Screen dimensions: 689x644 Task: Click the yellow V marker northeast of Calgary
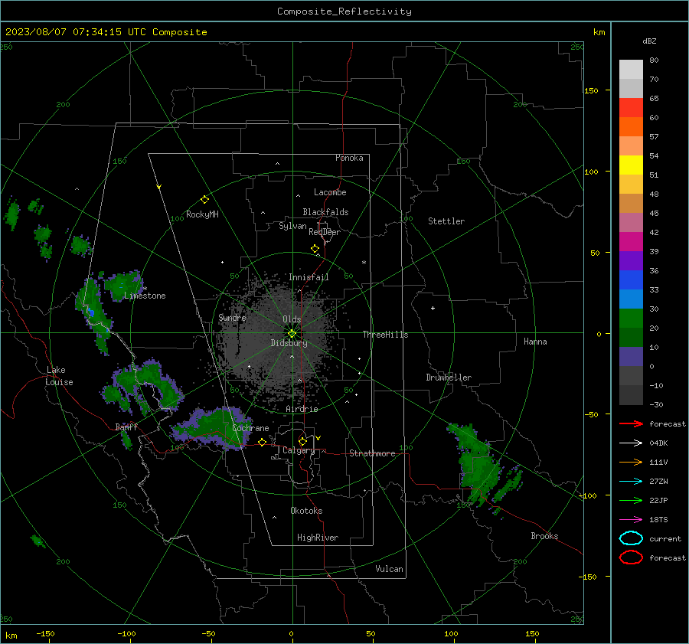coord(318,438)
